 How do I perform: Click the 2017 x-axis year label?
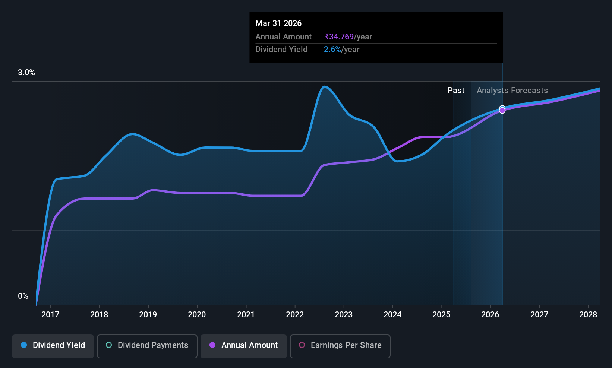point(50,314)
